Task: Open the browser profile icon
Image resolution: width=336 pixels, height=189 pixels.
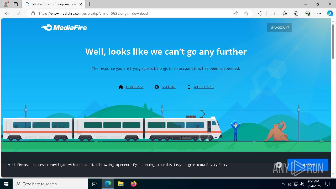Action: click(x=6, y=4)
